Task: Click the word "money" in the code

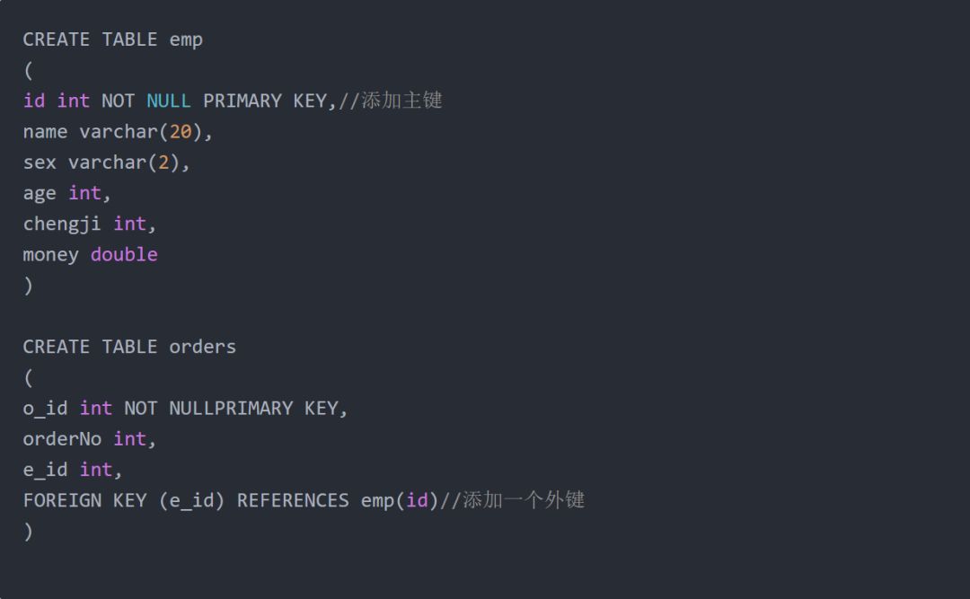Action: pos(50,255)
